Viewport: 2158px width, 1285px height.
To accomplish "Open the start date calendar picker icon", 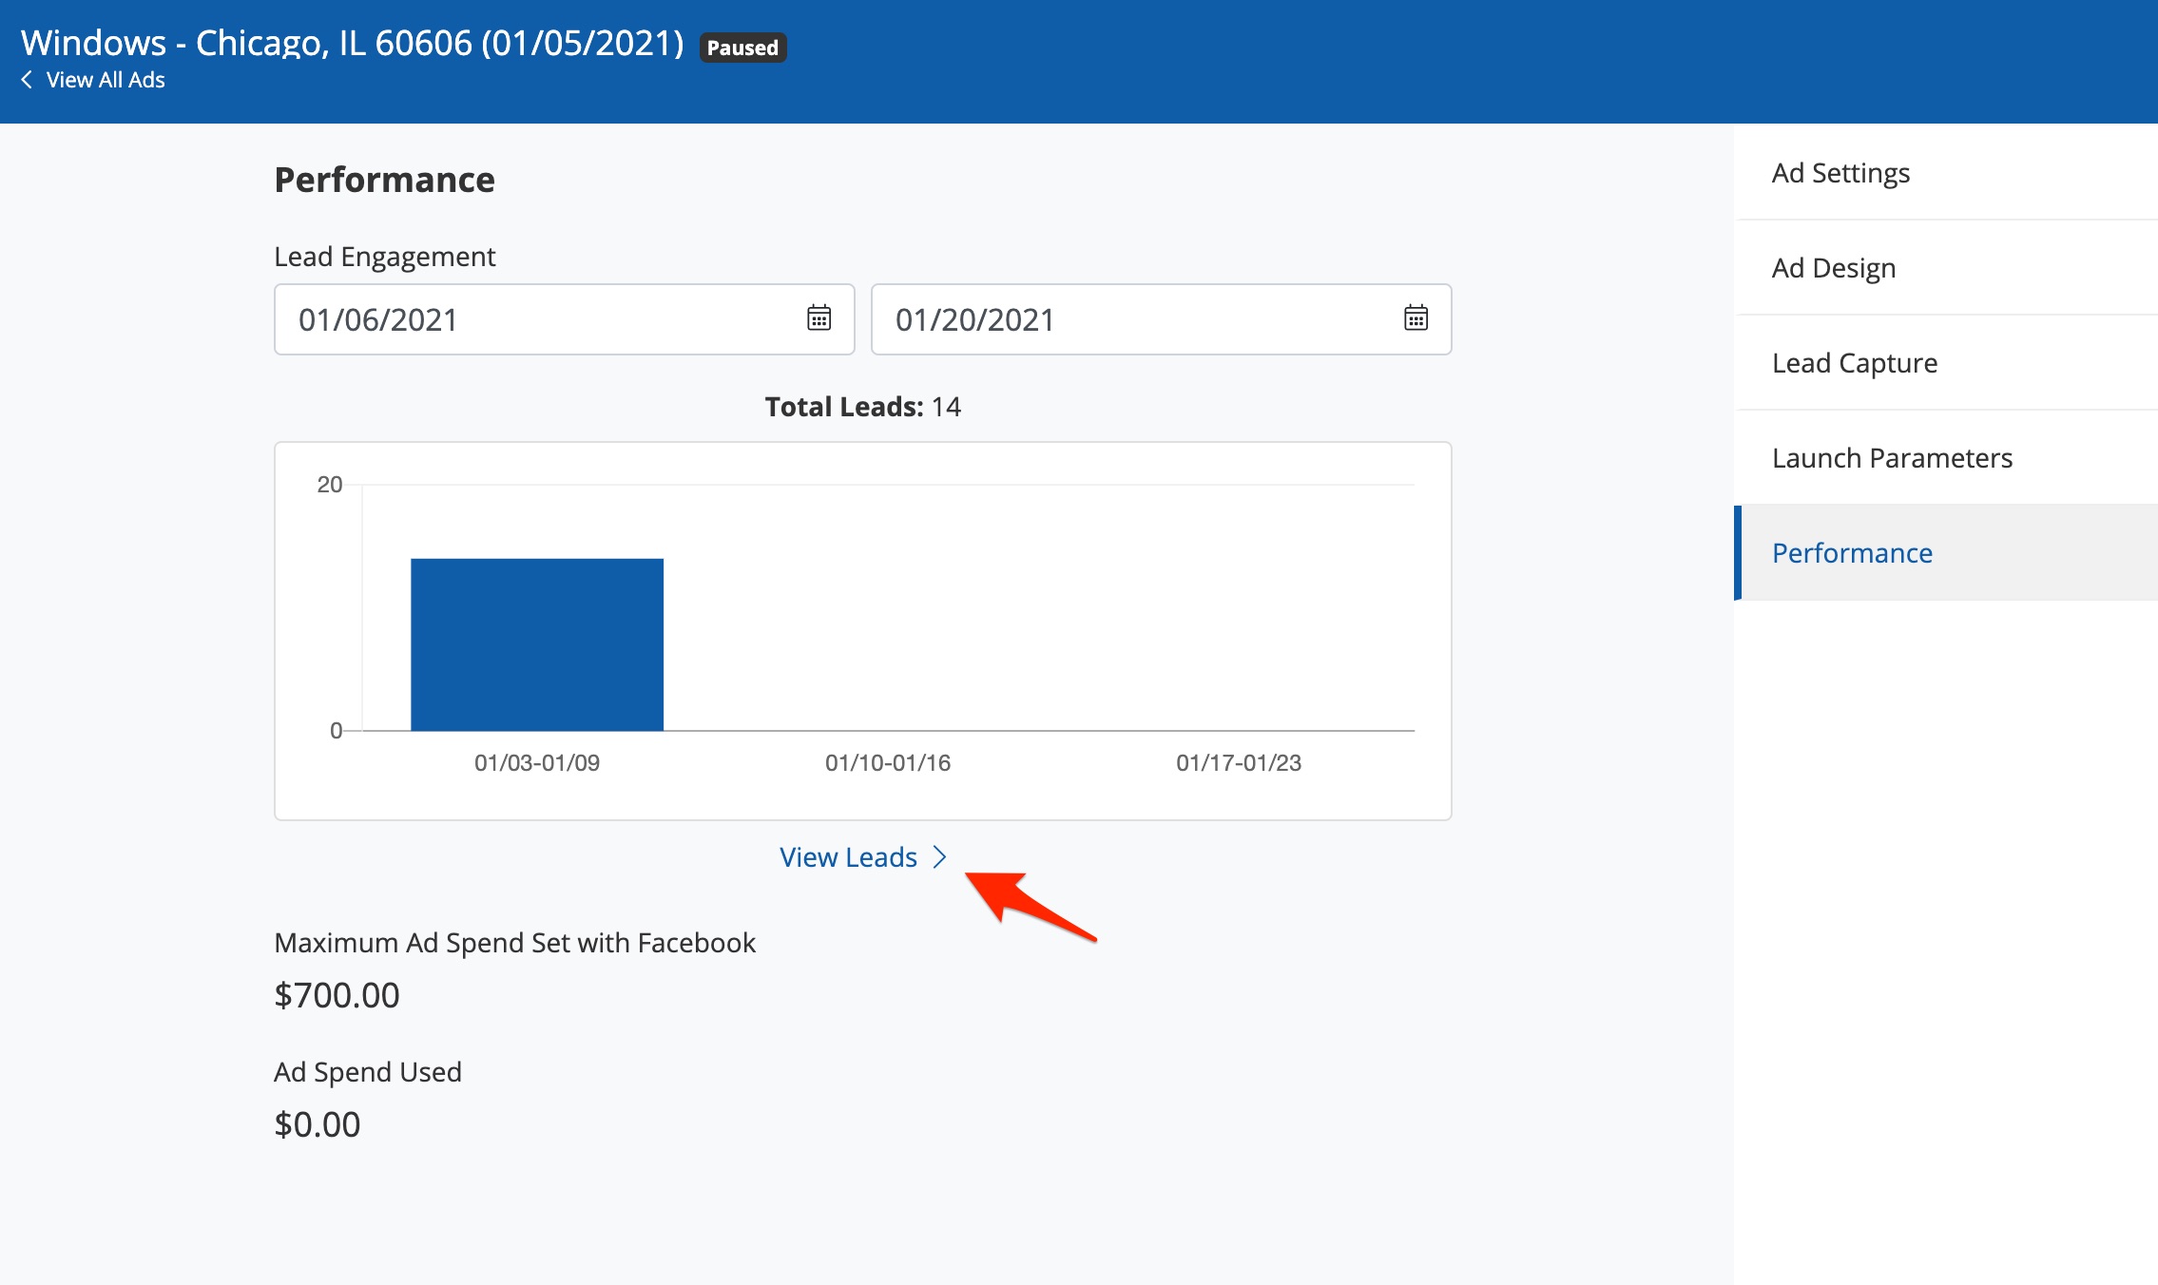I will (x=819, y=318).
